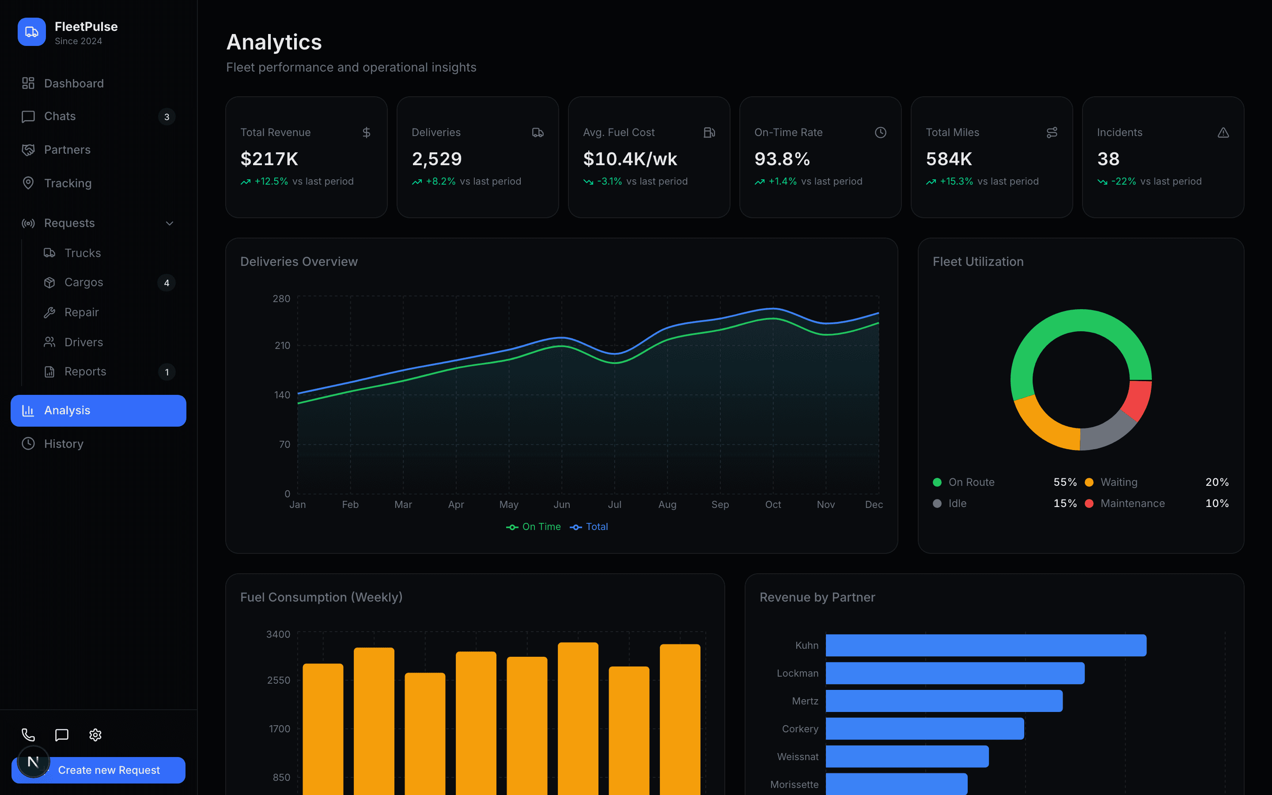Click the Analysis bar chart icon
The height and width of the screenshot is (795, 1272).
coord(28,410)
